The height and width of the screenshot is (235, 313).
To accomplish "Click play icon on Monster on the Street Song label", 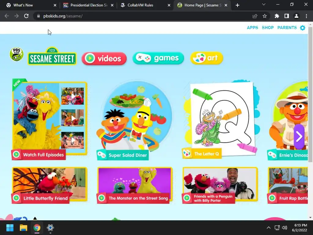I will pos(101,198).
